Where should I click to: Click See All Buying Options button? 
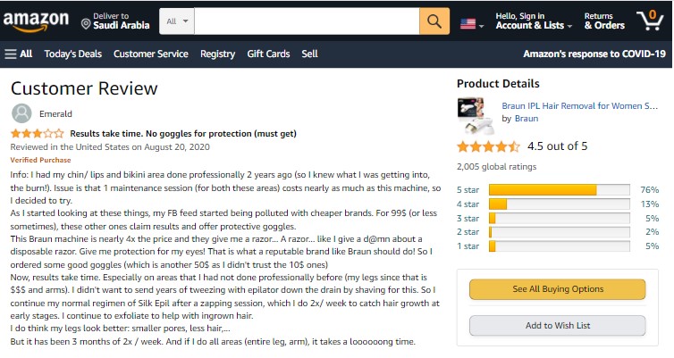558,289
